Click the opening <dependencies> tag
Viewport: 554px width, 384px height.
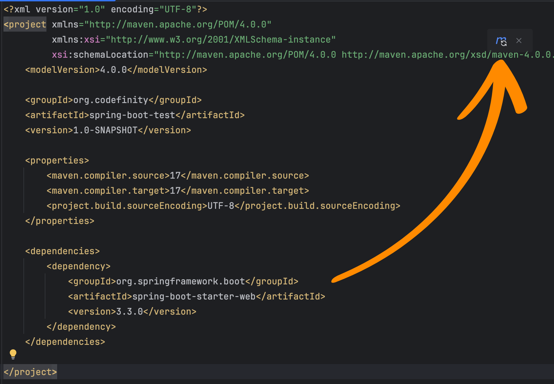(x=63, y=251)
